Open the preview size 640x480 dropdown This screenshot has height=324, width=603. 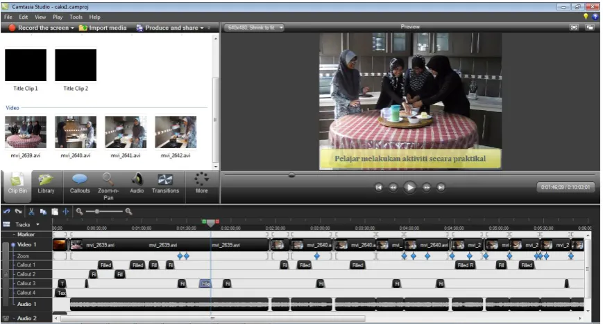coord(254,28)
